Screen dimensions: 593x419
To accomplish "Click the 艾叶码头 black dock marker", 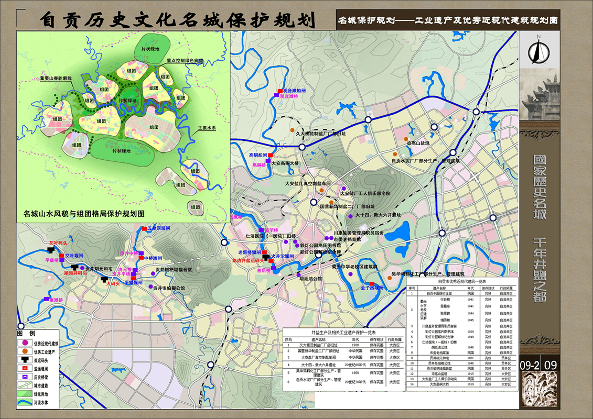I will coord(51,249).
